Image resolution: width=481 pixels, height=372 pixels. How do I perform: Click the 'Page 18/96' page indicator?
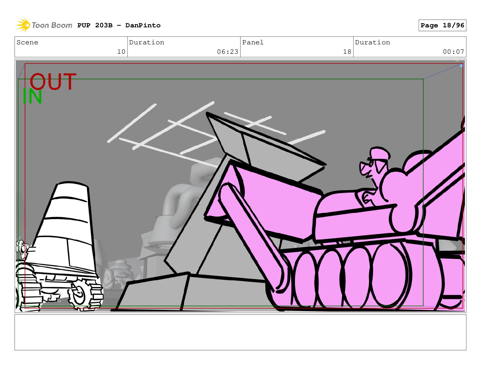click(x=442, y=26)
